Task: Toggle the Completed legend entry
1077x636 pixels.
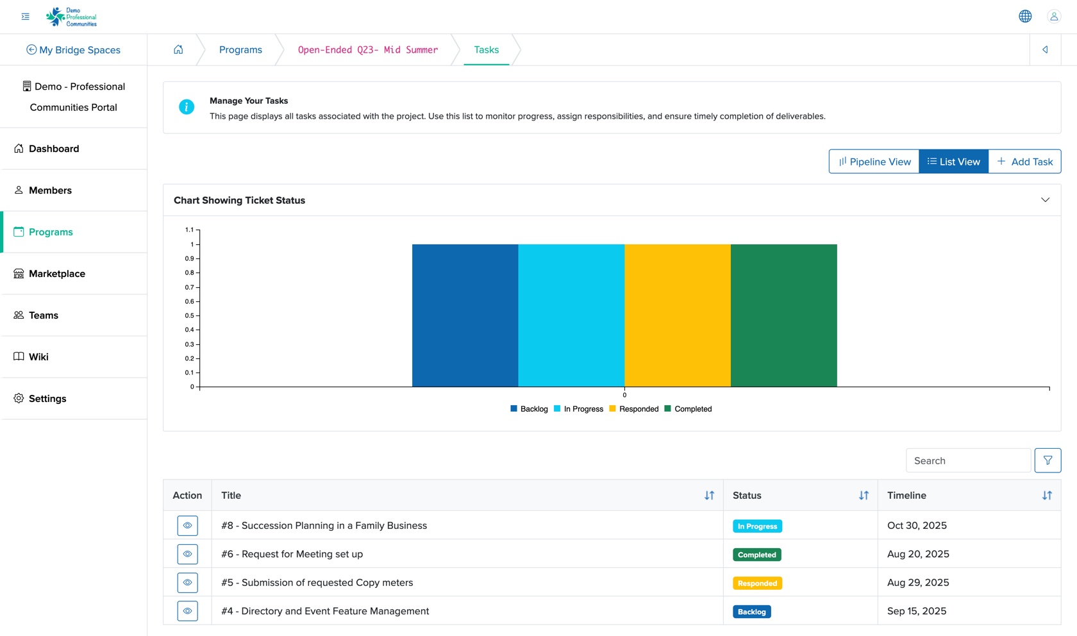Action: [x=689, y=409]
